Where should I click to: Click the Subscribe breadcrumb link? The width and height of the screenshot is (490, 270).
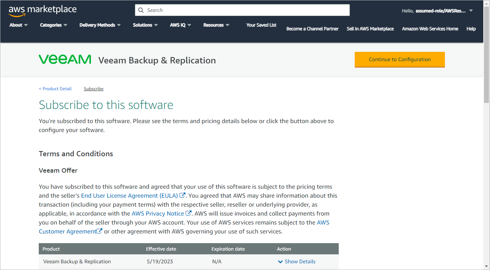tap(94, 89)
